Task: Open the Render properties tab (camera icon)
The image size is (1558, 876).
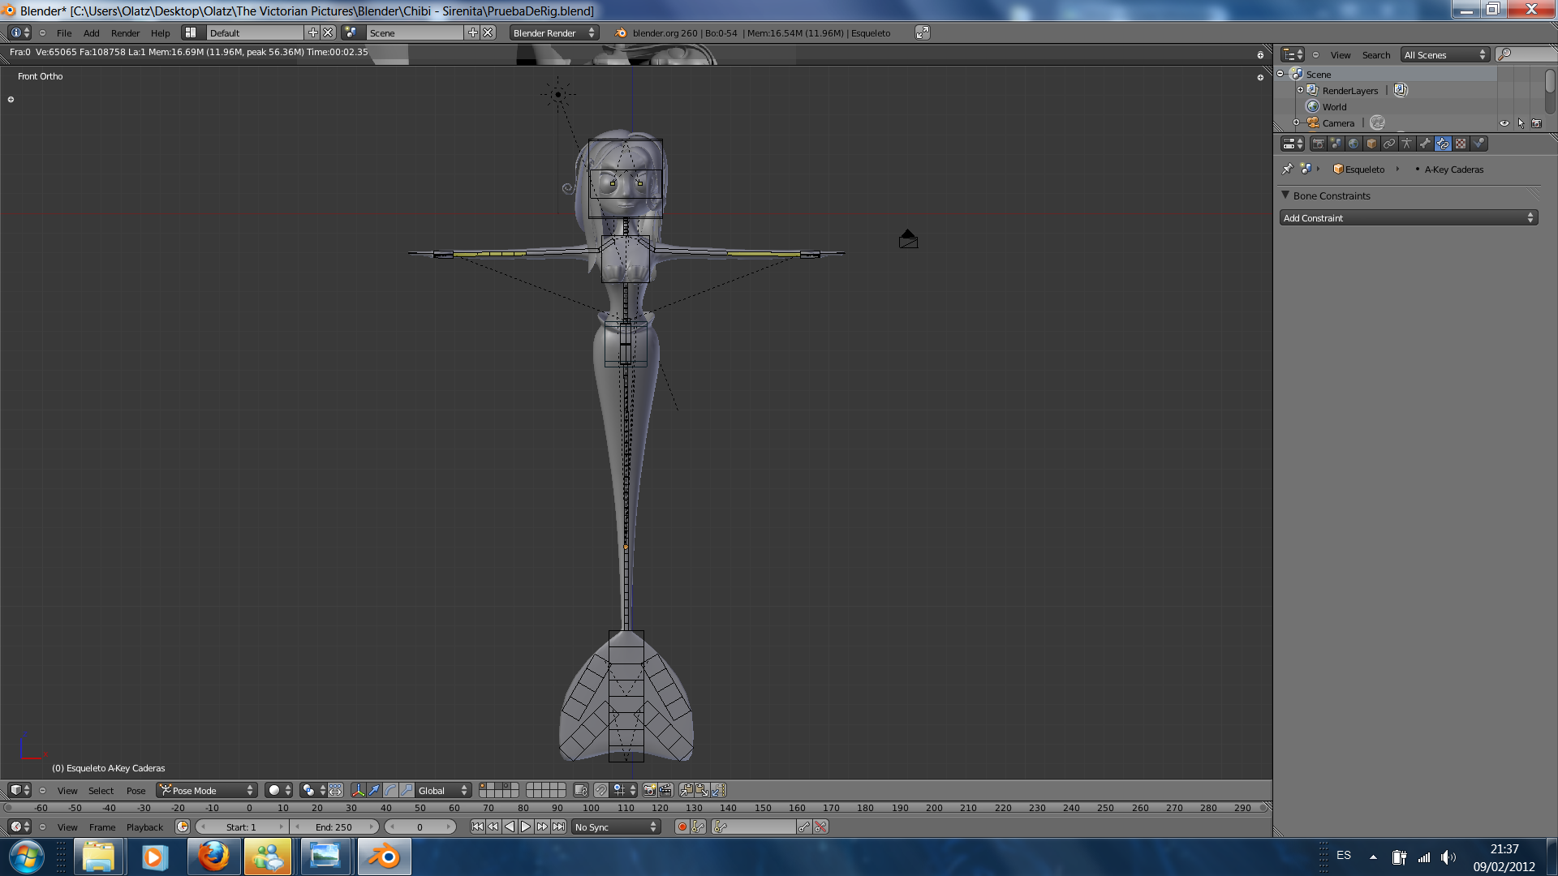Action: coord(1319,144)
